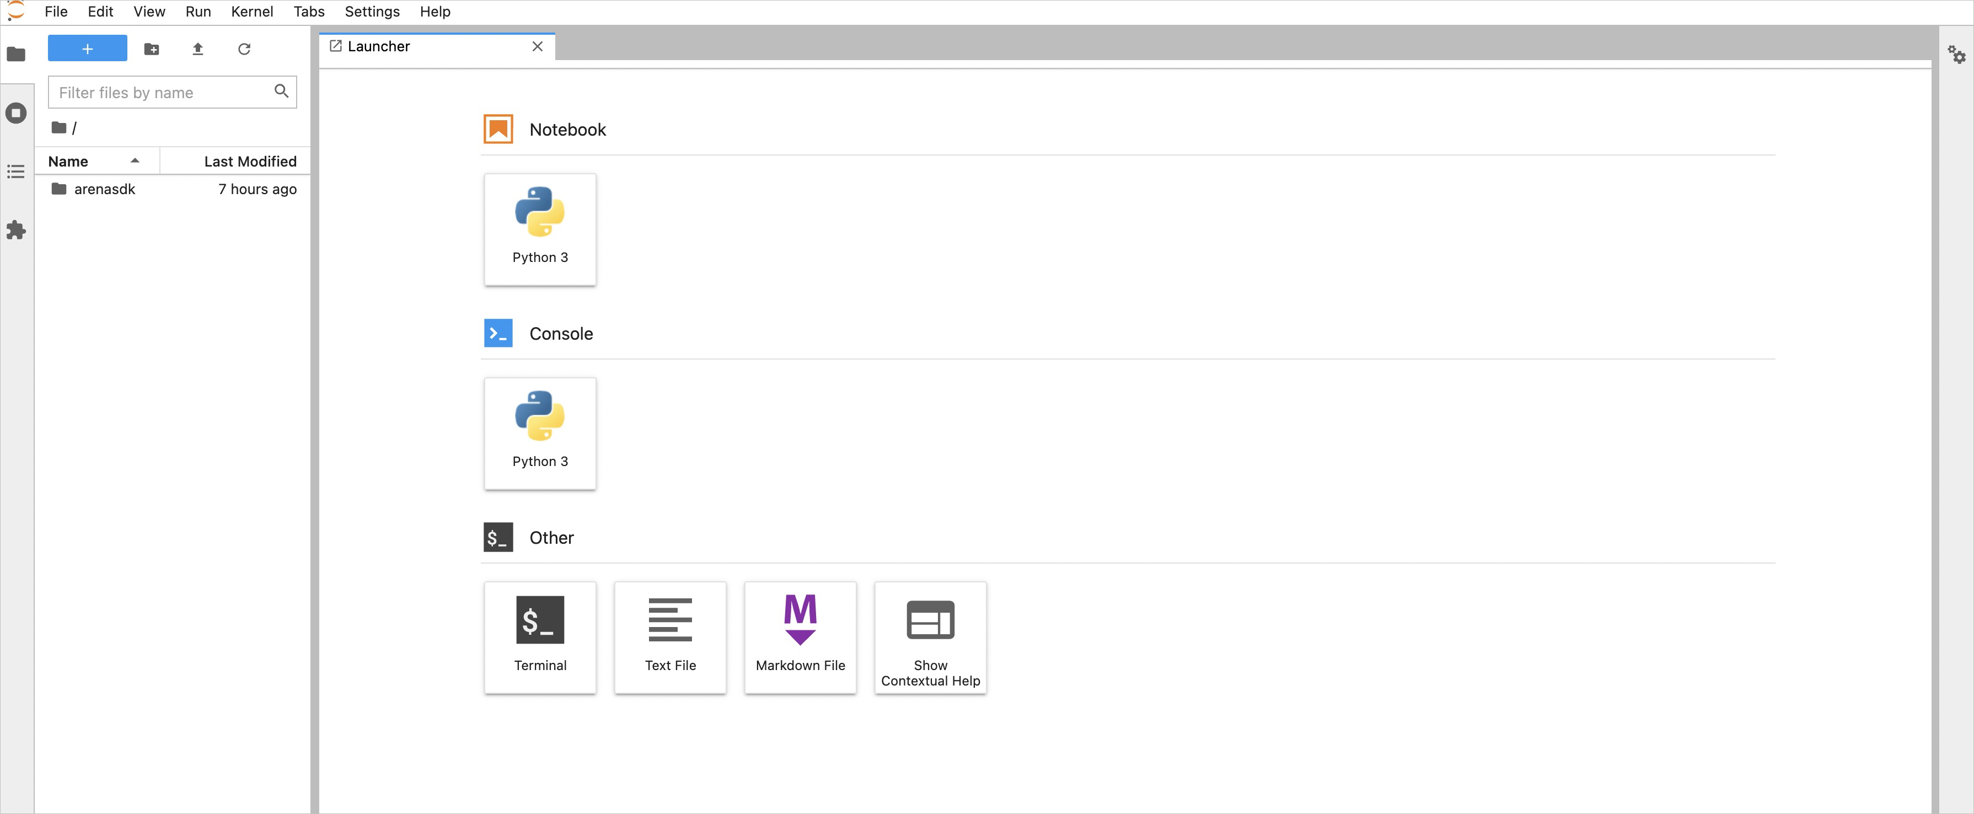This screenshot has width=1974, height=814.
Task: Refresh the file list
Action: coord(244,49)
